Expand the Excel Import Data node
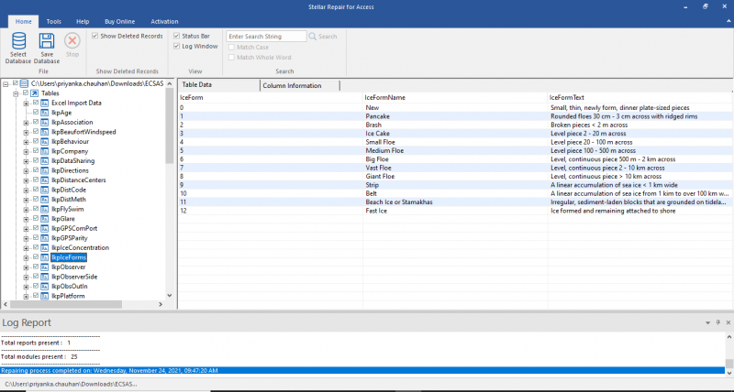The height and width of the screenshot is (392, 734). [x=26, y=103]
